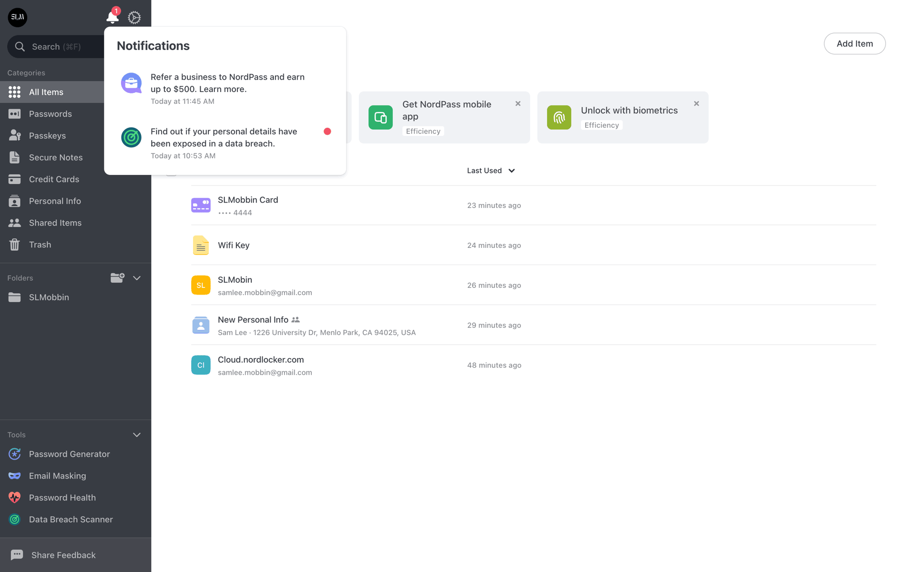Click the business referral briefcase icon
915x572 pixels.
(131, 83)
